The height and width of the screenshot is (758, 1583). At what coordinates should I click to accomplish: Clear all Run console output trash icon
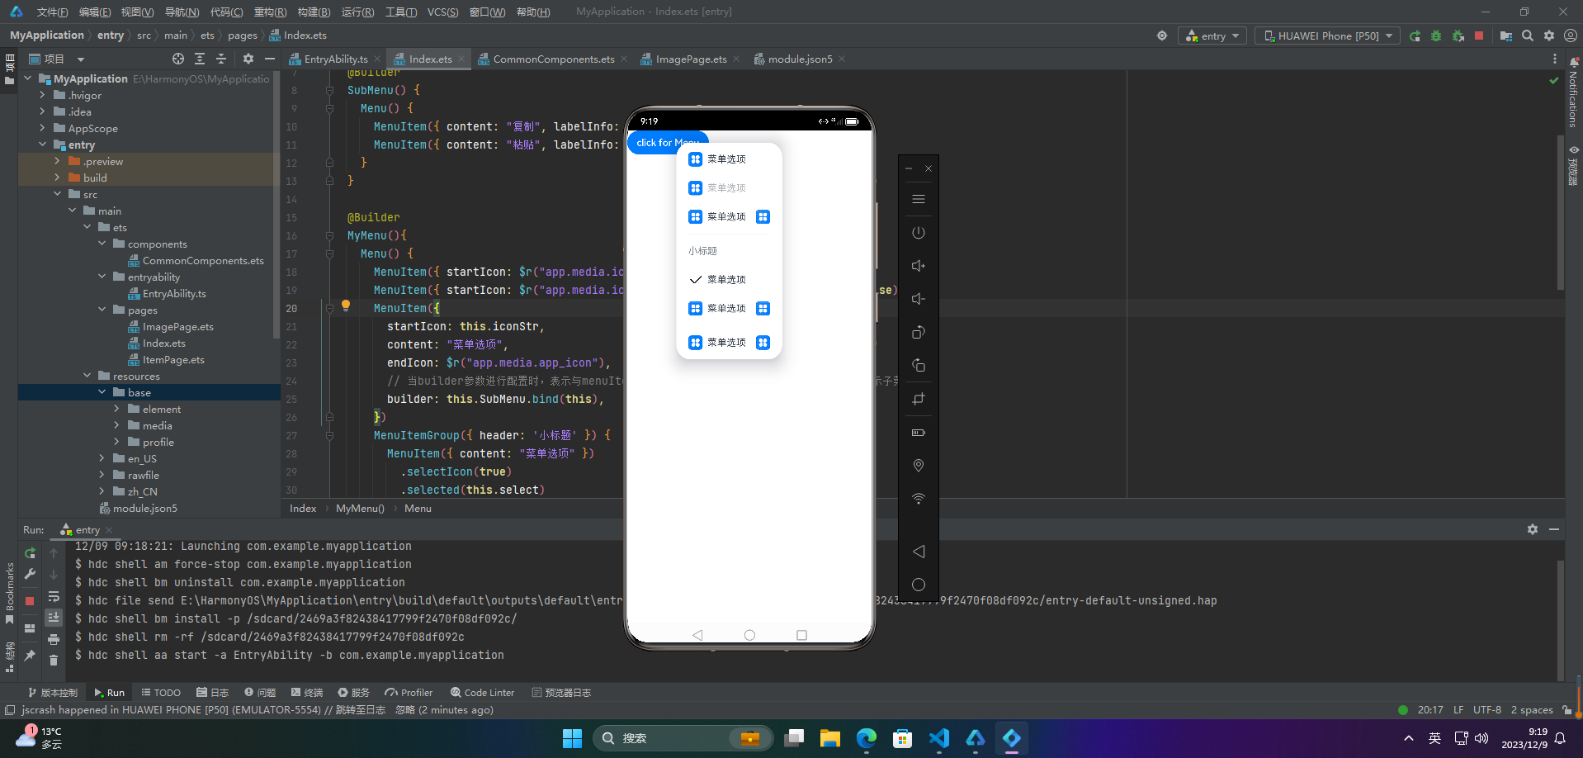point(54,660)
